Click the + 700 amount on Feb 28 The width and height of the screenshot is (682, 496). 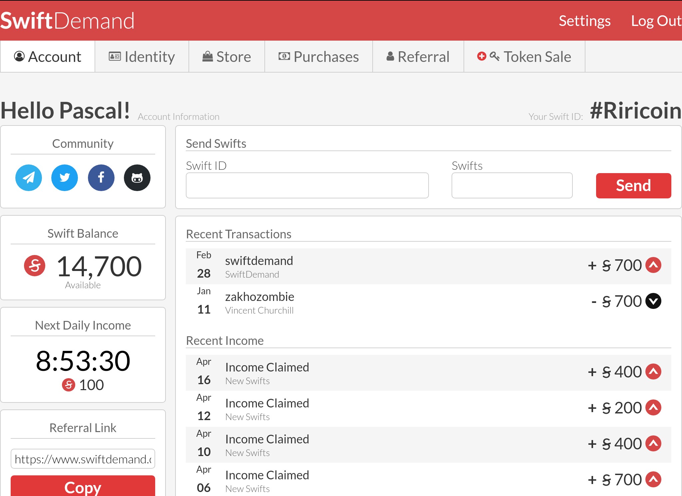point(614,265)
